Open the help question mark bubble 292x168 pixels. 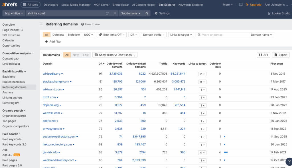(289, 161)
